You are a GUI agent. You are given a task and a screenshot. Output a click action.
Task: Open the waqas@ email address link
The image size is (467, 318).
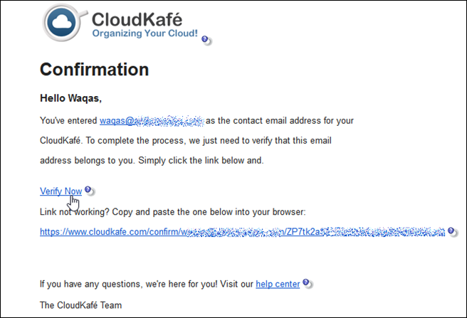click(152, 121)
